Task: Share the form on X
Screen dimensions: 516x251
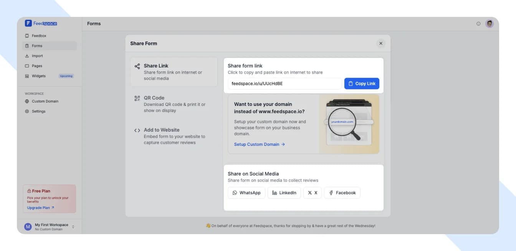Action: [312, 193]
